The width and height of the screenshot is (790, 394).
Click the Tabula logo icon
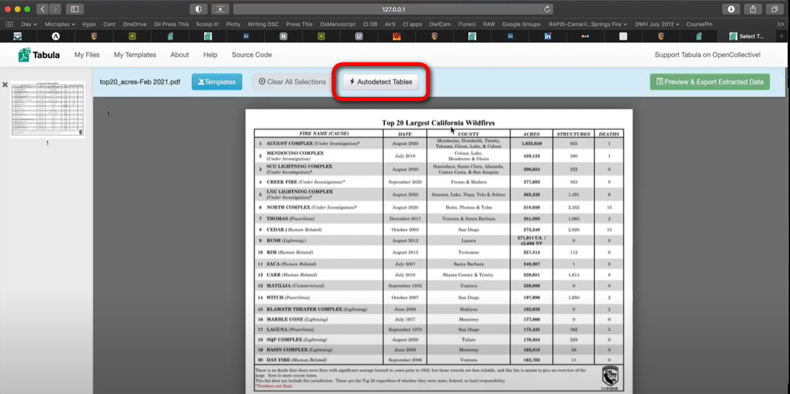(24, 55)
